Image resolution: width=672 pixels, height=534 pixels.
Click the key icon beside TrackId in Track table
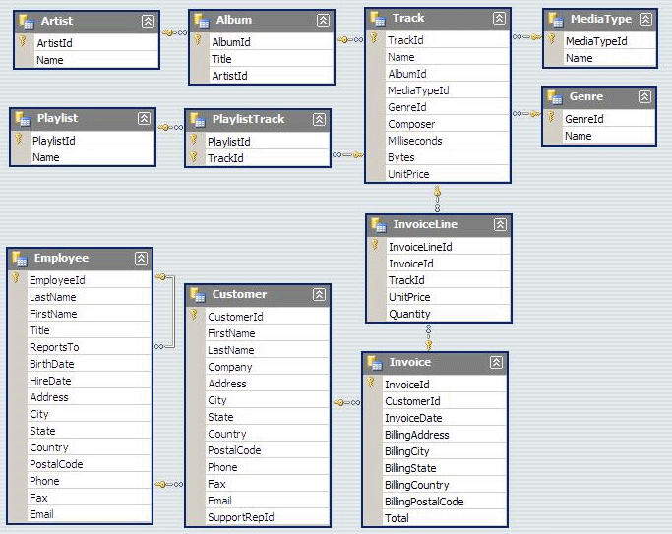coord(374,38)
